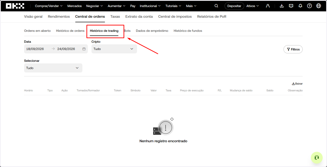Expand the Aumentar menu
The width and height of the screenshot is (327, 167).
117,6
